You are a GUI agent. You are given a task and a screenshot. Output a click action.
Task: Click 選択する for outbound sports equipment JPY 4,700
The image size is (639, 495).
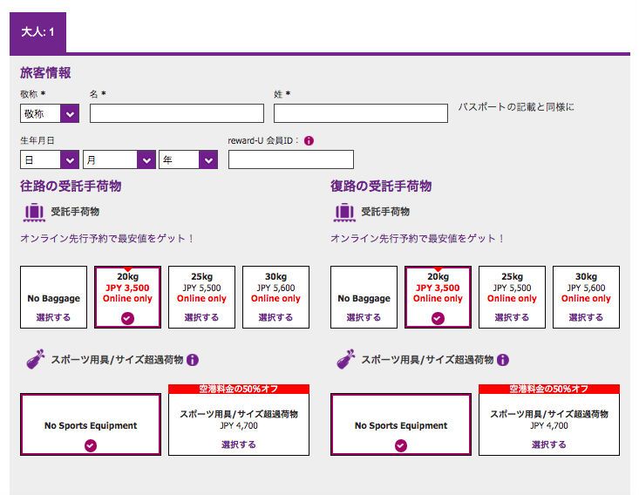[x=238, y=444]
